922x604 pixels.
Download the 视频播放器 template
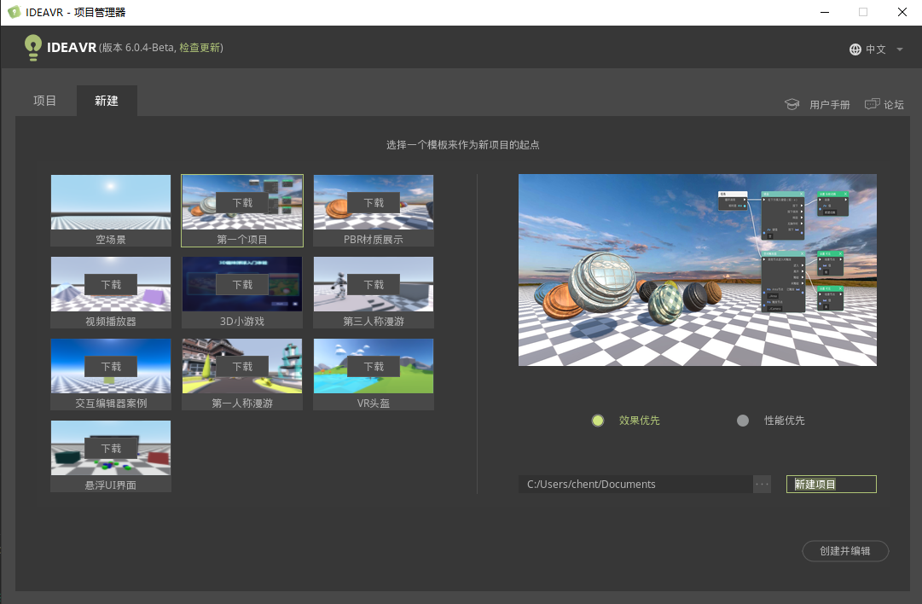[111, 285]
